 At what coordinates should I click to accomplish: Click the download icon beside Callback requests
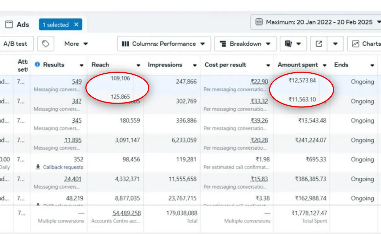[x=38, y=167]
